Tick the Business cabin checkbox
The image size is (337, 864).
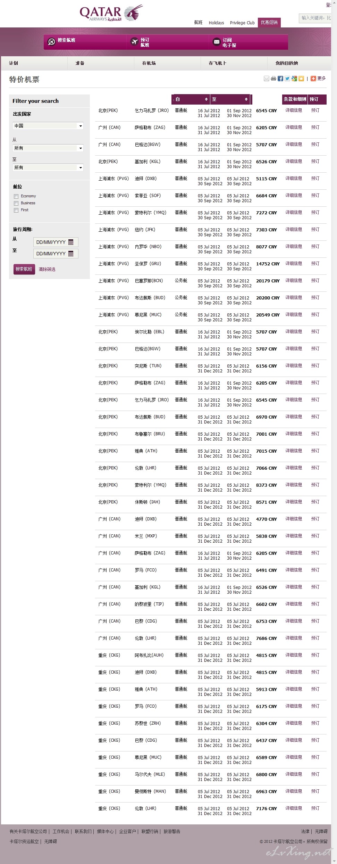pos(16,203)
